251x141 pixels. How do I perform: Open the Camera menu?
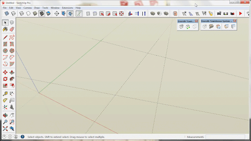(x=27, y=8)
